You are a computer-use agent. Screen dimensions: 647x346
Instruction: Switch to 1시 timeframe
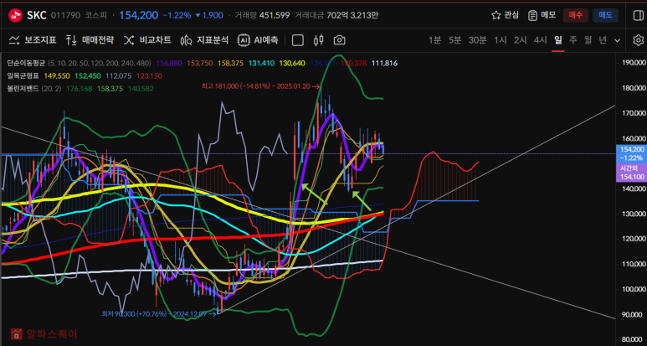(x=500, y=40)
